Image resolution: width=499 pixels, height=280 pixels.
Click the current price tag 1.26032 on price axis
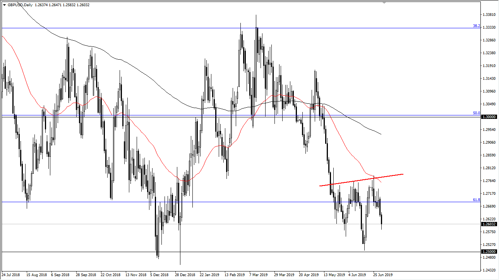pyautogui.click(x=489, y=224)
